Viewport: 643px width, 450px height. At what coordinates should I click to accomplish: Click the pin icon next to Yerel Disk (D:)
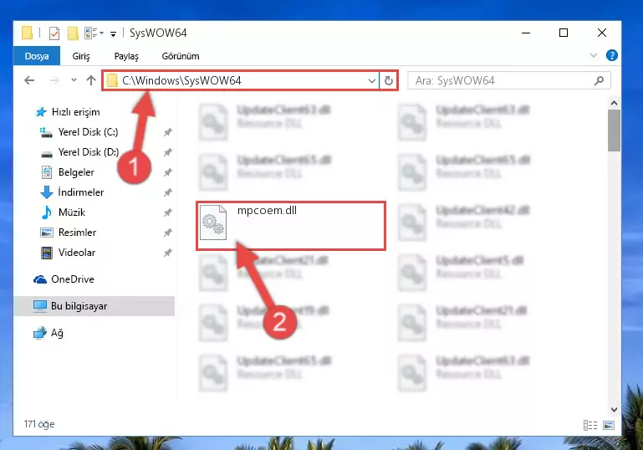pos(167,152)
